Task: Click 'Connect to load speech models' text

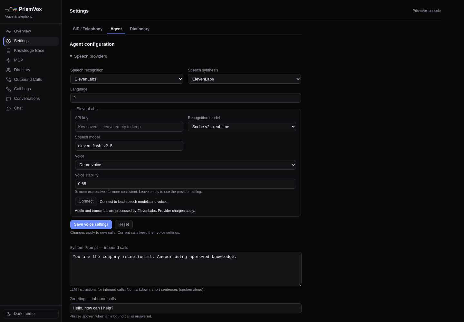Action: (x=134, y=202)
